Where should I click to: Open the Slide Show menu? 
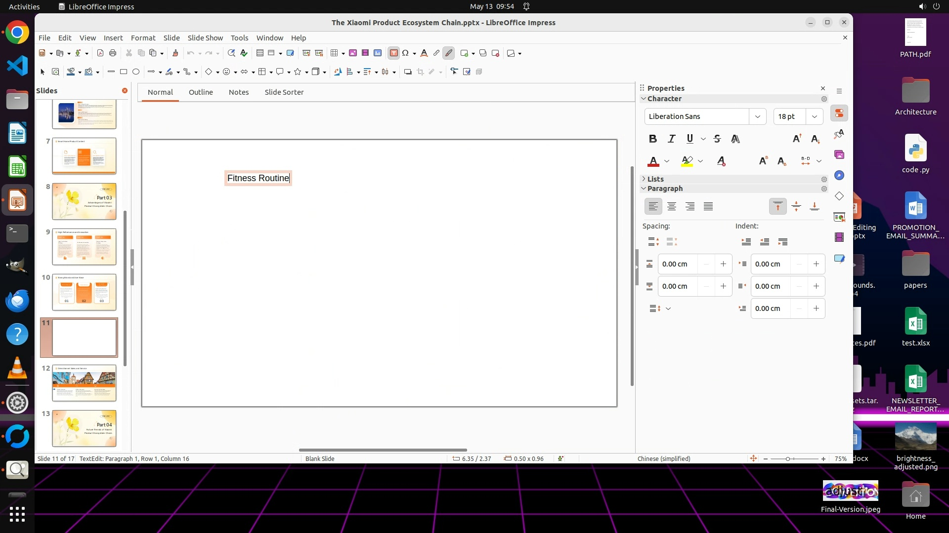[x=205, y=38]
